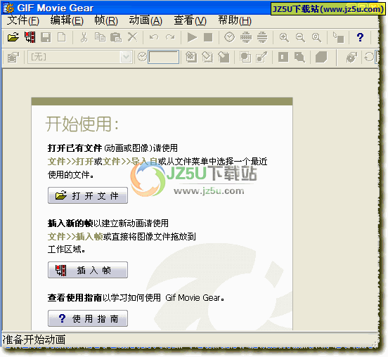
Task: Click the dotted-square circle icon before eyedropper
Action: pos(245,57)
